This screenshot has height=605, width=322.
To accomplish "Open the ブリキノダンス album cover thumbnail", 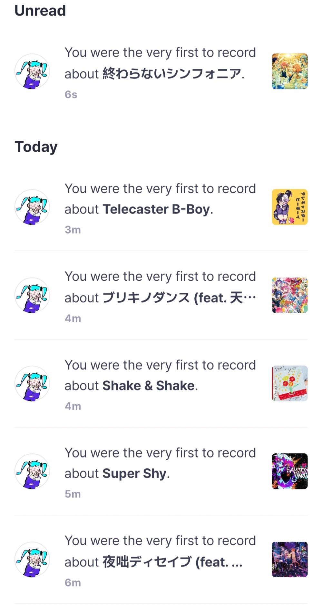I will pos(289,295).
